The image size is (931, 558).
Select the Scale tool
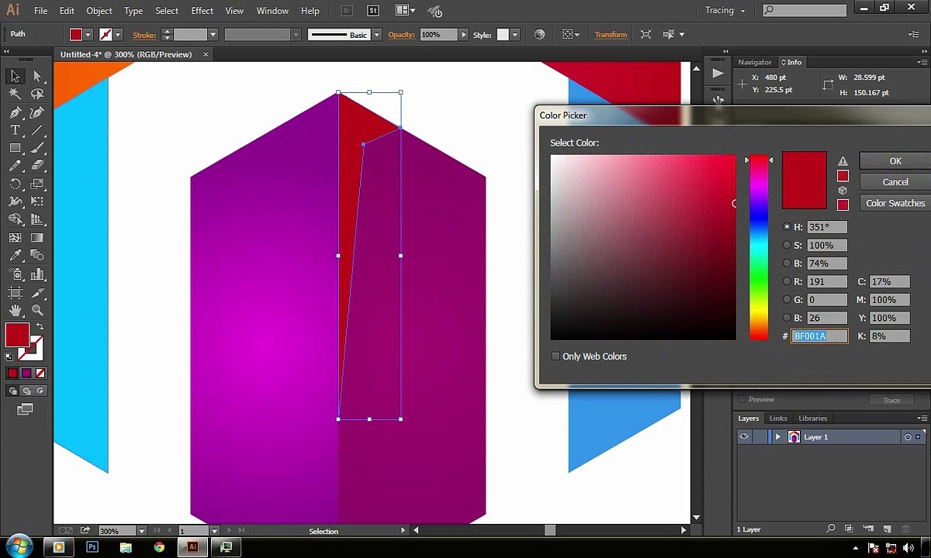[37, 184]
